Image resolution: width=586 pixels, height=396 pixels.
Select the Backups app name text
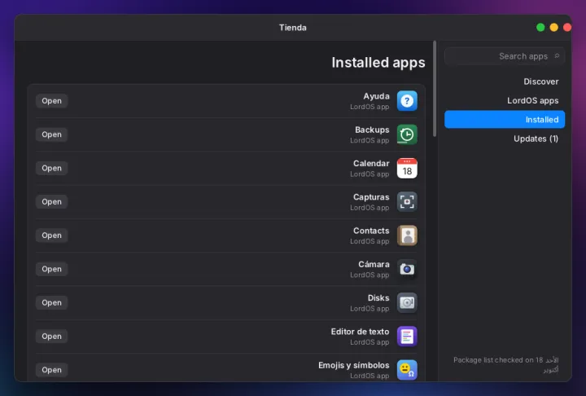372,130
